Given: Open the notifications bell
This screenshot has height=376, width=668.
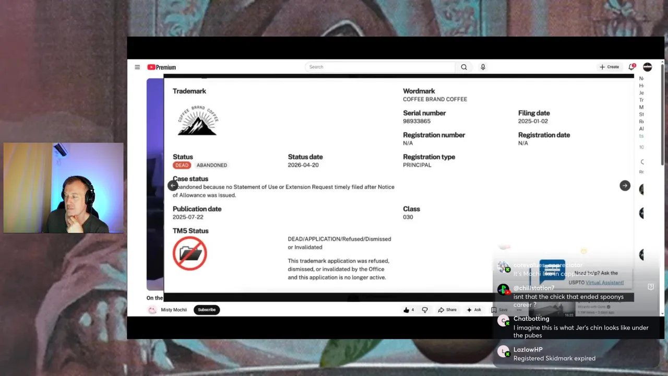Looking at the screenshot, I should [631, 67].
